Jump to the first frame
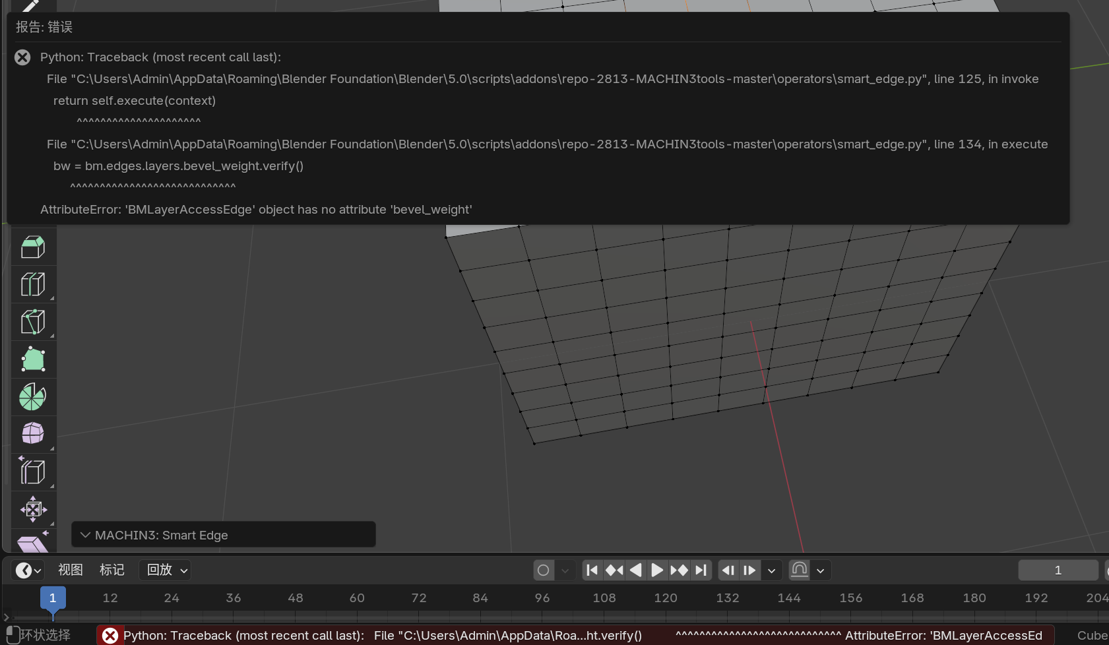The height and width of the screenshot is (645, 1109). [592, 570]
